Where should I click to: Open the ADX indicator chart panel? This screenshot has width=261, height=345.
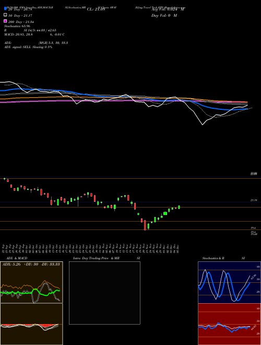coord(31,282)
